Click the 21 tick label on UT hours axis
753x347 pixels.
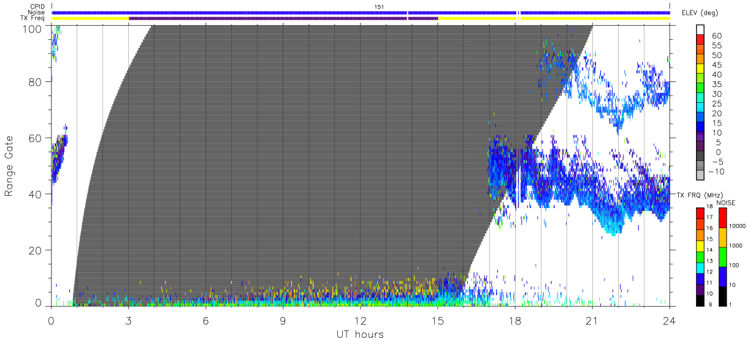coord(592,320)
